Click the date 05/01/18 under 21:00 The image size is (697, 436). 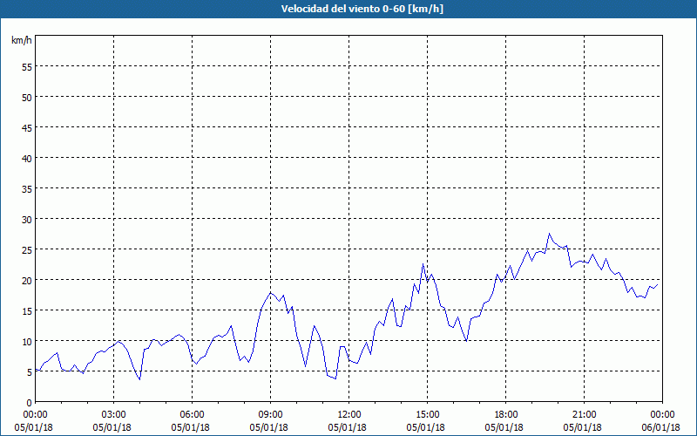pos(582,427)
